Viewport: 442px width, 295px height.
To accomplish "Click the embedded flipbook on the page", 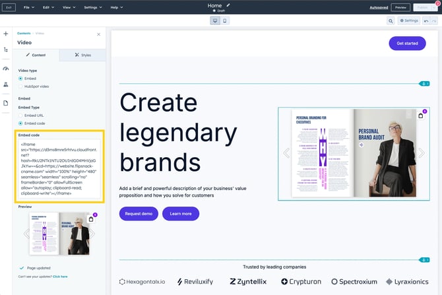I will tap(354, 154).
